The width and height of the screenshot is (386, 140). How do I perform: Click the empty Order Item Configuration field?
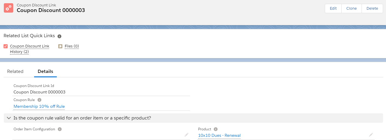coord(97,135)
